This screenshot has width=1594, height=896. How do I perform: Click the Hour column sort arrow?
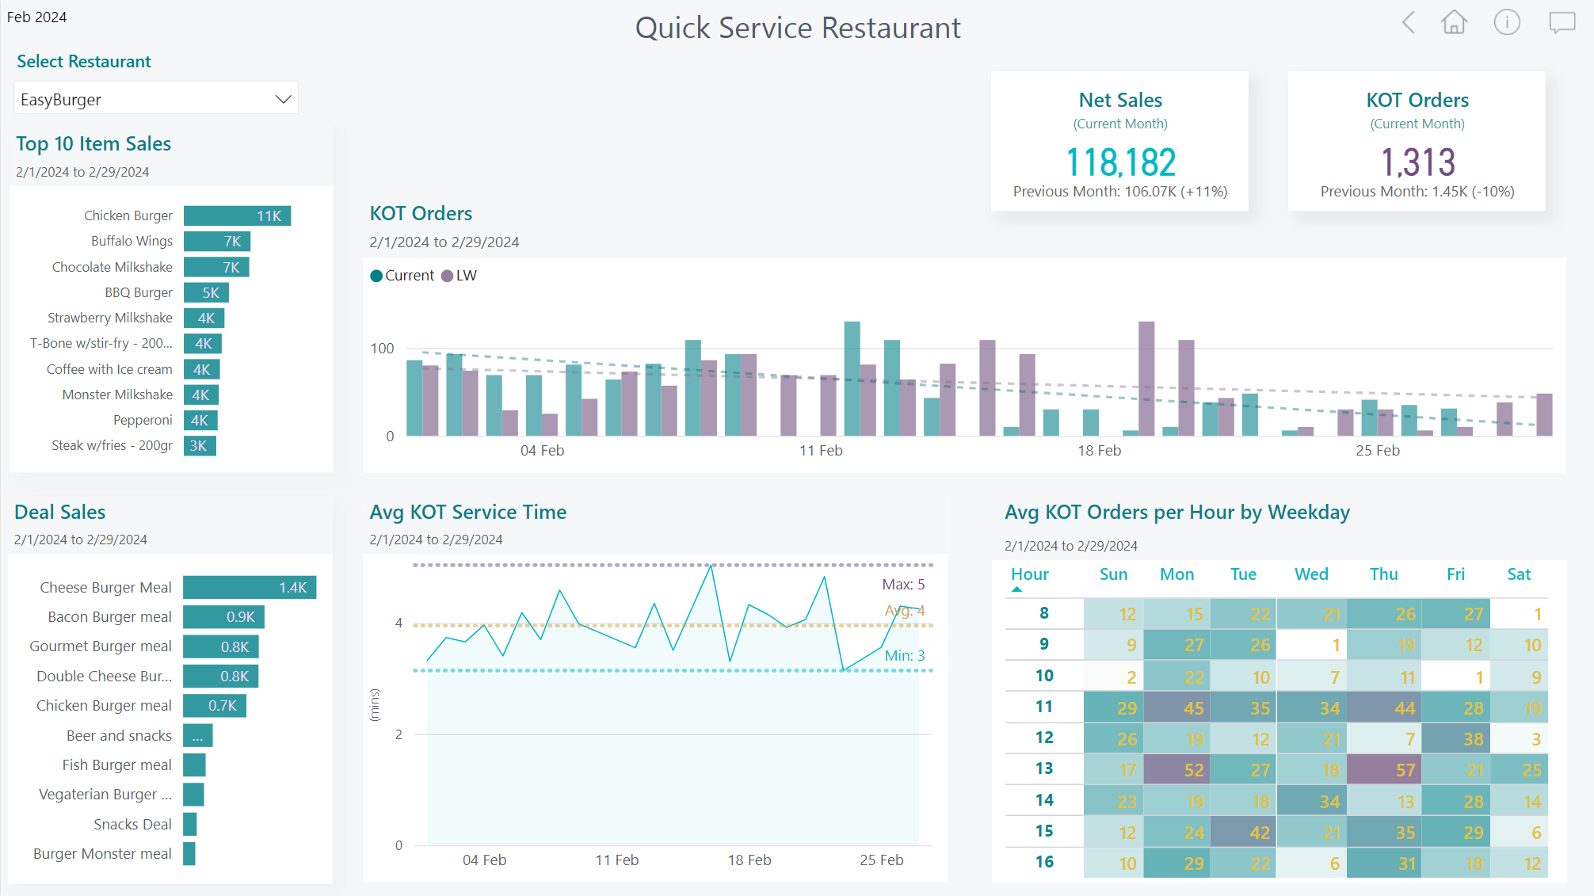pyautogui.click(x=1017, y=589)
